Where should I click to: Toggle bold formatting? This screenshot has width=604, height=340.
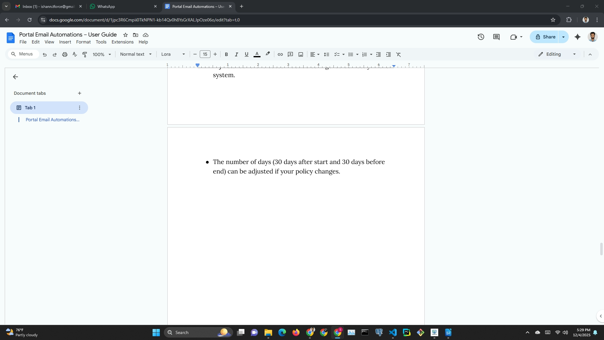pos(226,54)
